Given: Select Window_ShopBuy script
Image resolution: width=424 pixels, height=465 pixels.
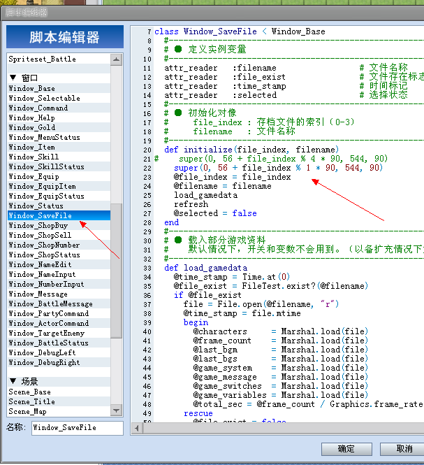Looking at the screenshot, I should (x=59, y=225).
